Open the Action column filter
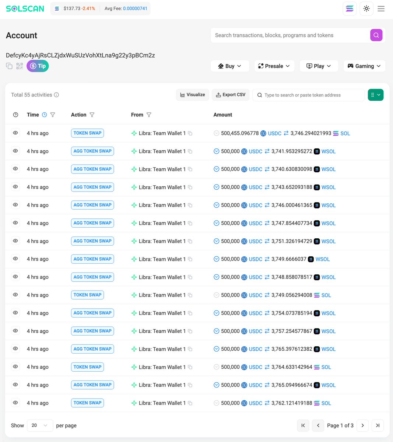The image size is (393, 442). [x=92, y=115]
